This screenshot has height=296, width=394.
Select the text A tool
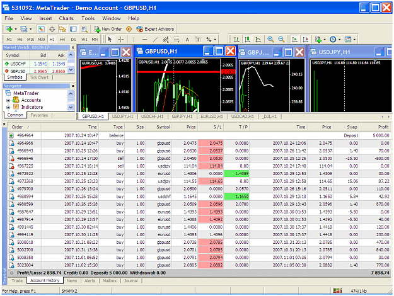[x=187, y=40]
